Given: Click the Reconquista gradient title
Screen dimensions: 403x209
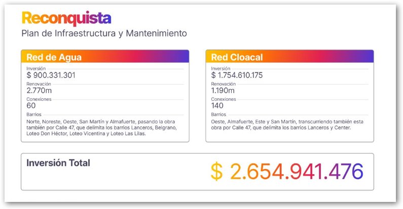Looking at the screenshot, I should tap(66, 19).
